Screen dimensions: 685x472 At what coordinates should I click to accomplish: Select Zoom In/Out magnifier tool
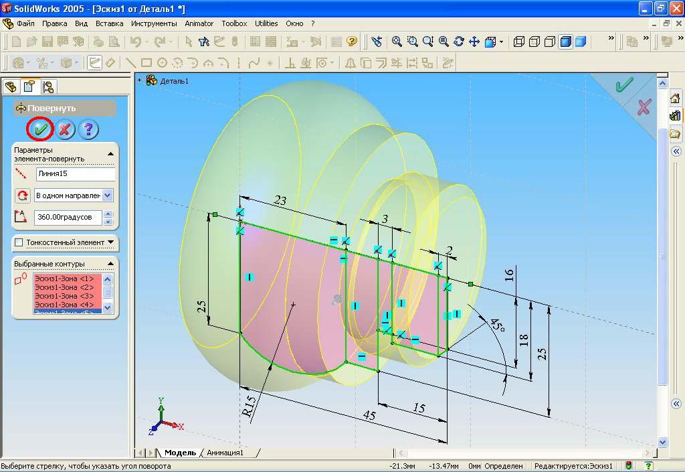click(x=428, y=42)
